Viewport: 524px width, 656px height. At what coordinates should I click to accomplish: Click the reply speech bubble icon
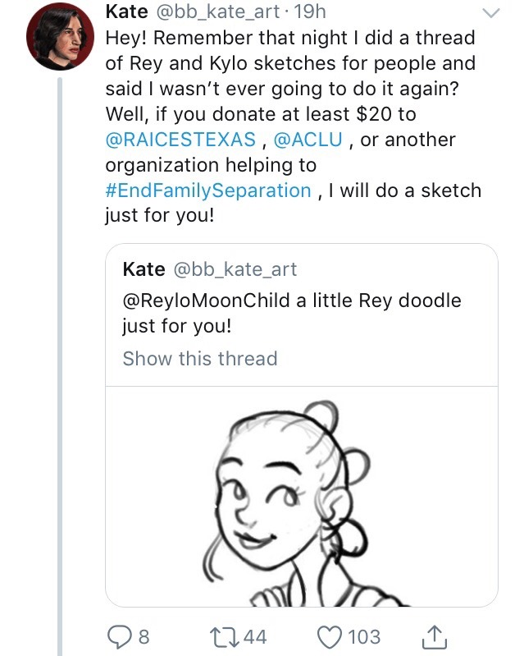119,635
